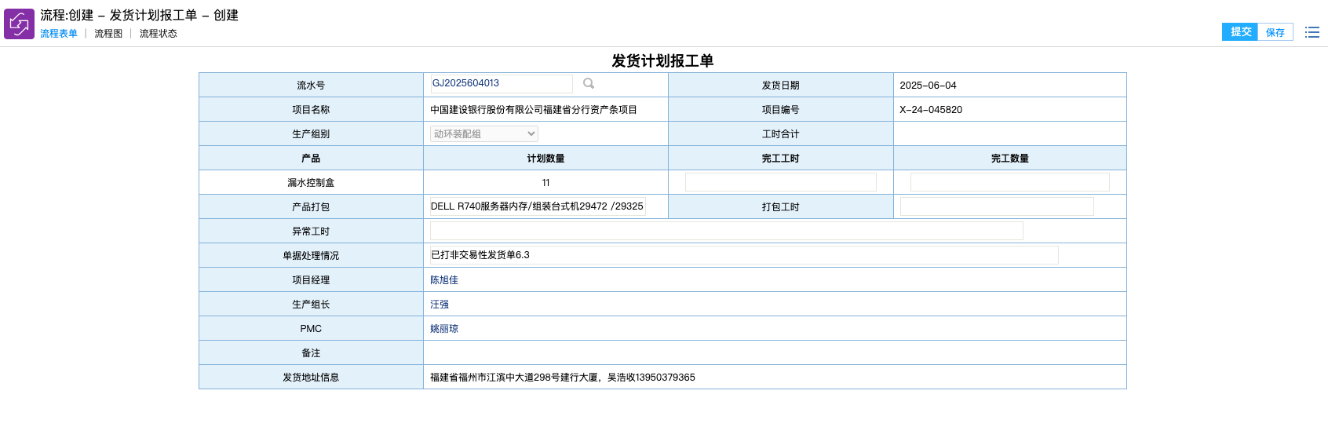Image resolution: width=1328 pixels, height=427 pixels.
Task: View the 流程状态 tab
Action: coord(158,34)
